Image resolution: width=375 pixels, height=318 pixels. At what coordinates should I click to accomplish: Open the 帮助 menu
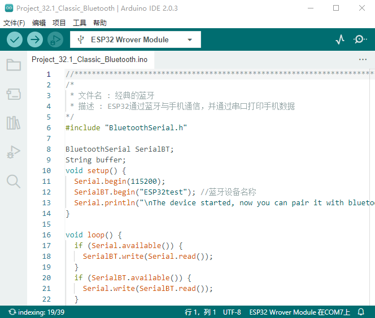click(99, 23)
